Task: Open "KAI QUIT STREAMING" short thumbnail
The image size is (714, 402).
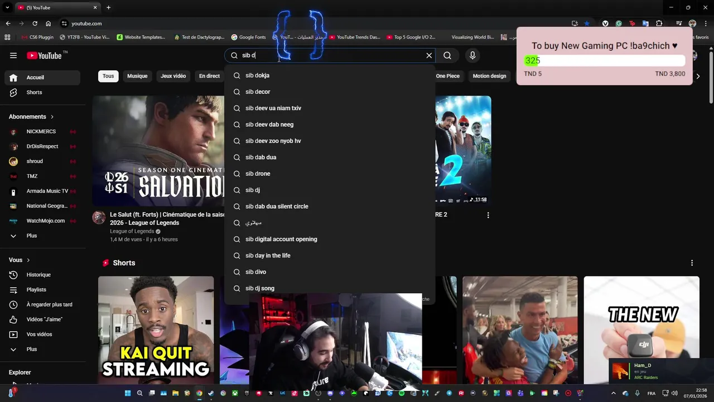Action: click(156, 329)
